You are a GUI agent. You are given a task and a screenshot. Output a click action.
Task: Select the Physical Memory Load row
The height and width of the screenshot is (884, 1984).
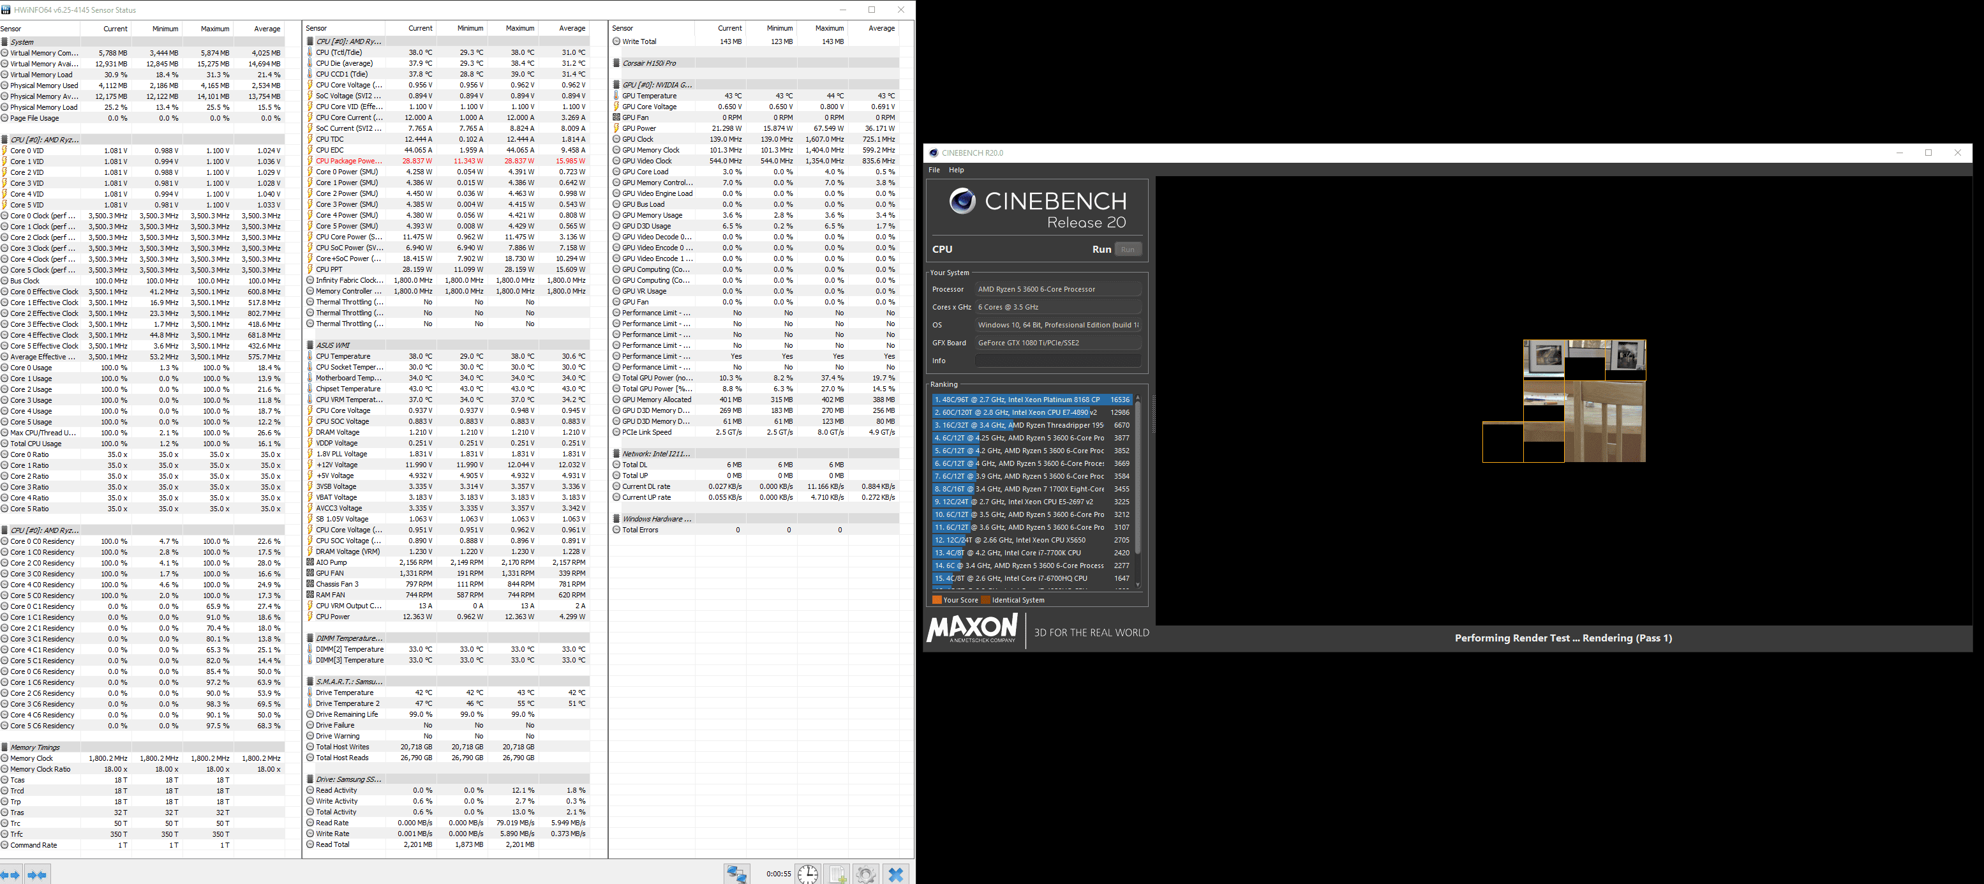(x=142, y=107)
